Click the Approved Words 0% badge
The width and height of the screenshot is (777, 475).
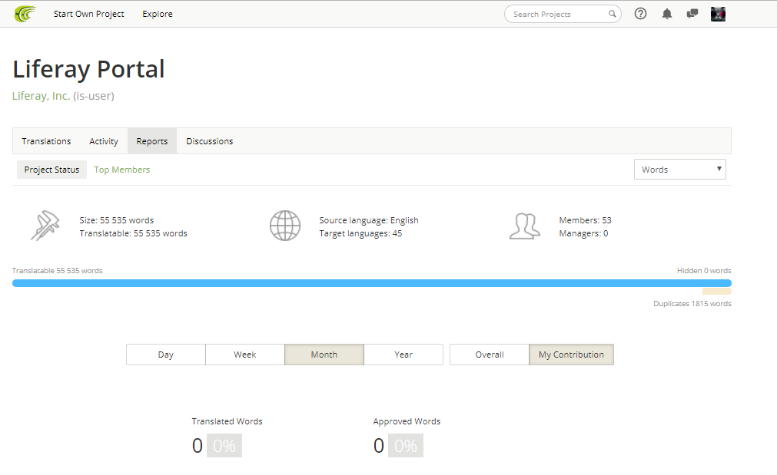(405, 445)
